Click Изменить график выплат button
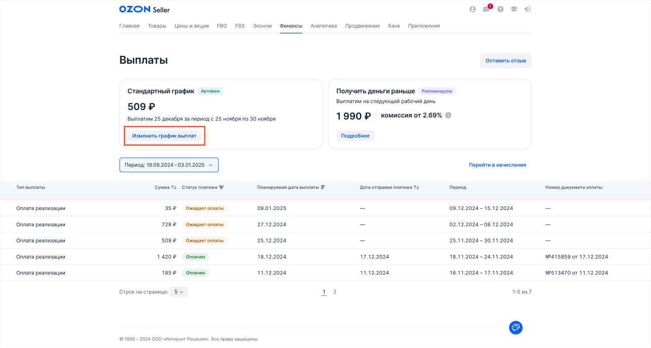651x348 pixels. point(164,136)
